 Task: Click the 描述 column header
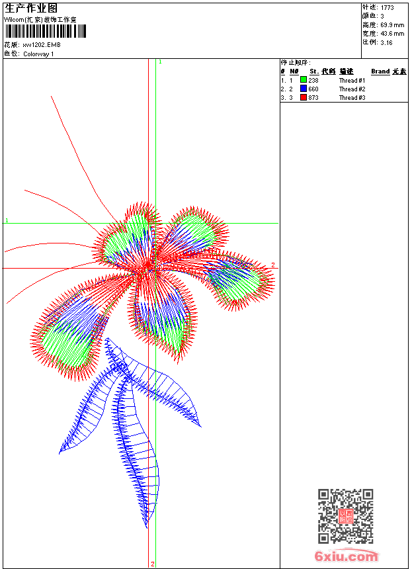(347, 71)
